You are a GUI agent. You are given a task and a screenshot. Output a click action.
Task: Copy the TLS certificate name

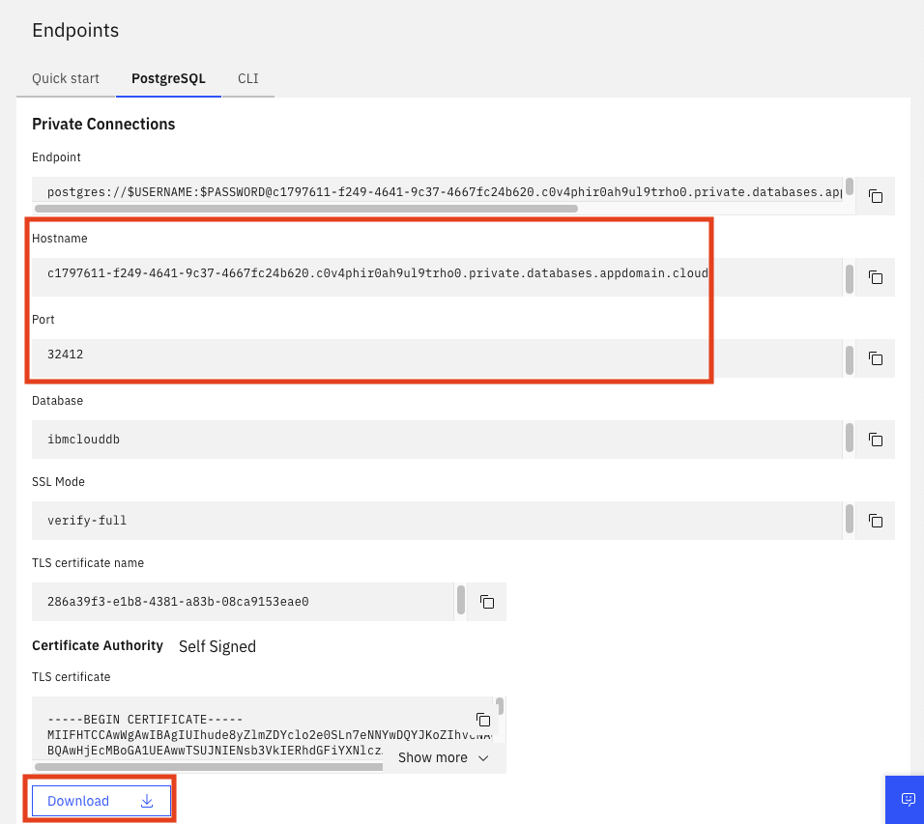pyautogui.click(x=486, y=602)
